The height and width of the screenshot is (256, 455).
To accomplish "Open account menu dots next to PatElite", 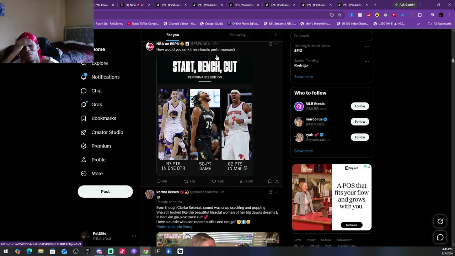I will pyautogui.click(x=134, y=236).
